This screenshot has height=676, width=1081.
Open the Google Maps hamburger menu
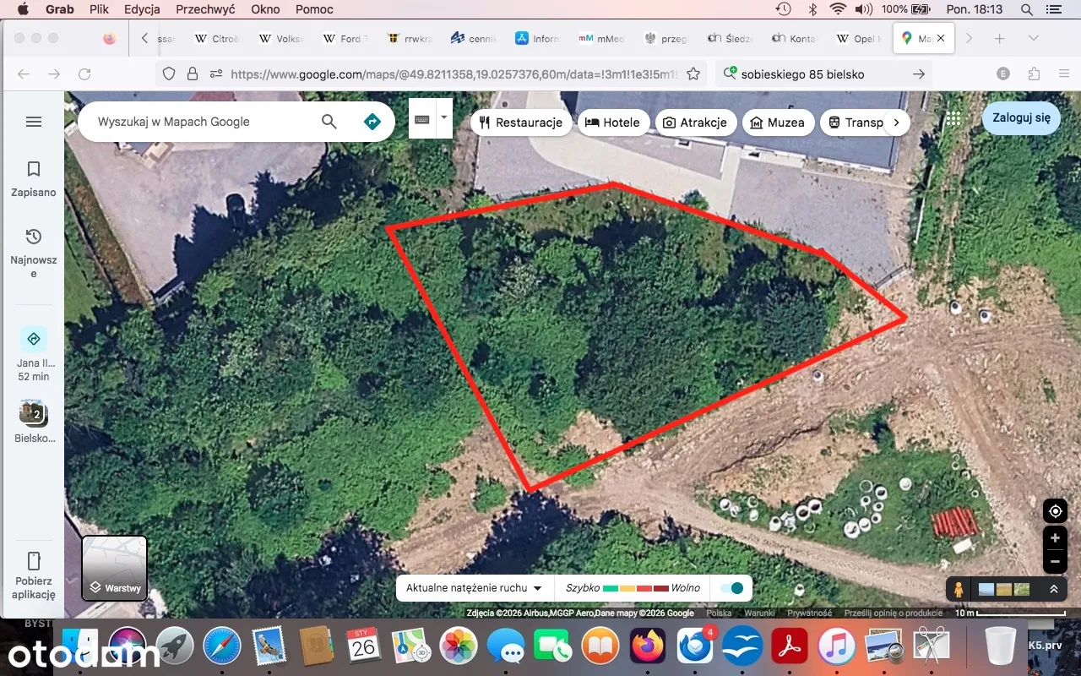point(34,122)
